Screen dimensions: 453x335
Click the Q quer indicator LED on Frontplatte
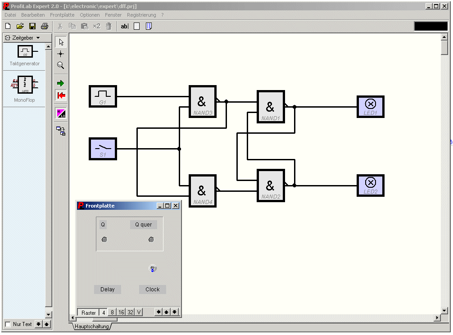click(151, 240)
